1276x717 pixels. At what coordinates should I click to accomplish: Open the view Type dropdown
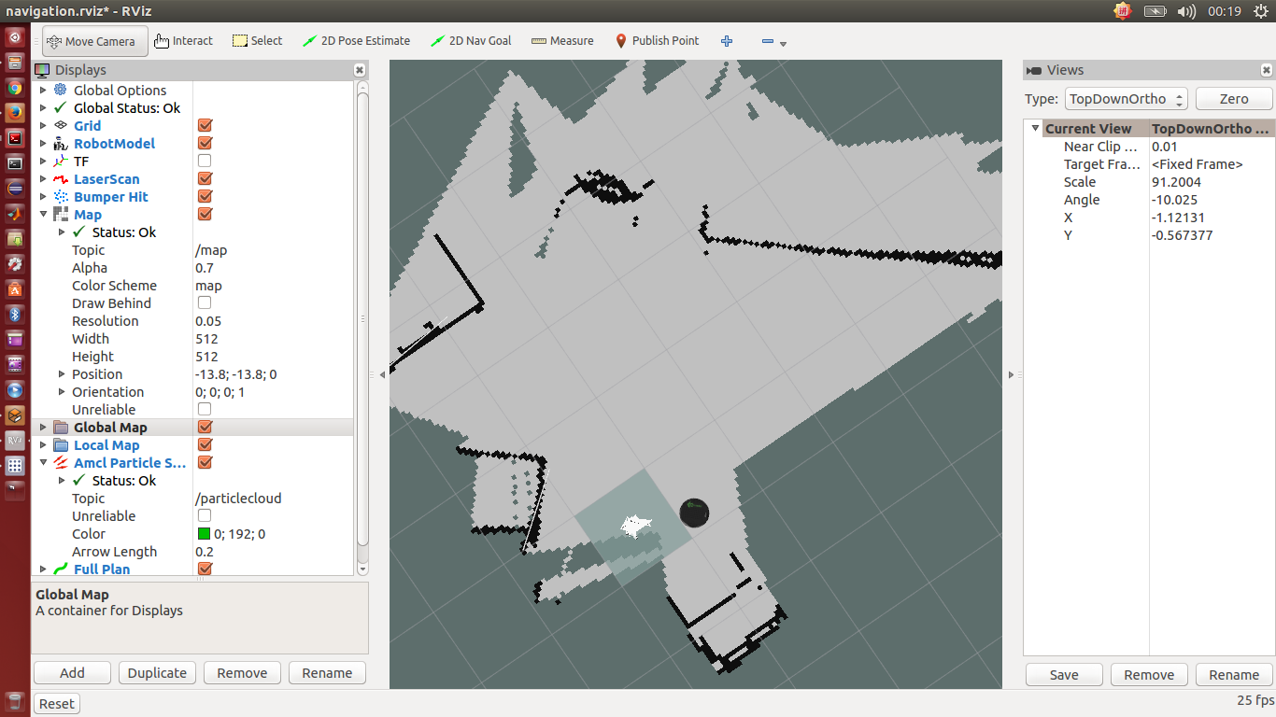click(x=1126, y=99)
